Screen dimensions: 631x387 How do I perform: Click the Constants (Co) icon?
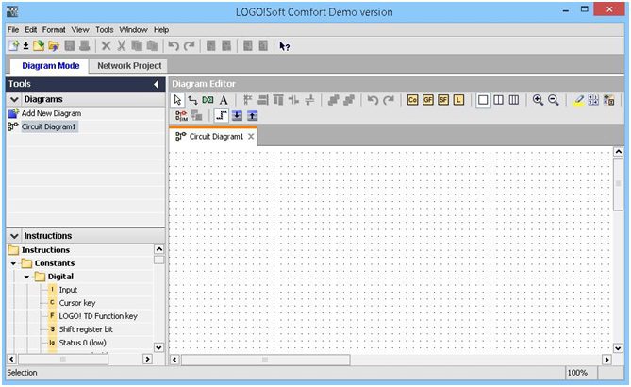tap(412, 100)
